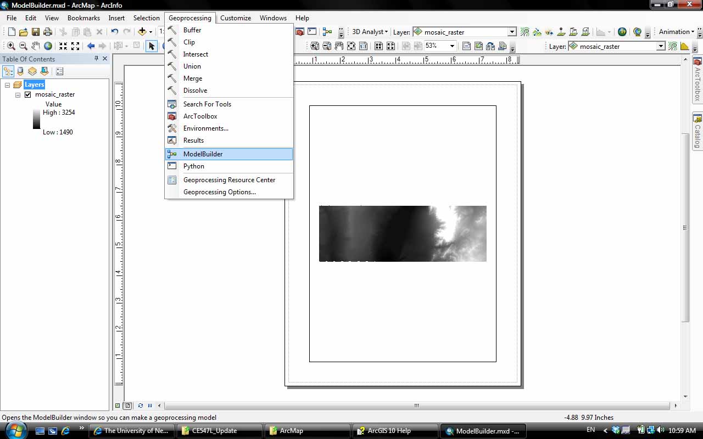703x439 pixels.
Task: Uncheck the mosaic_raster layer checkbox
Action: coord(28,94)
